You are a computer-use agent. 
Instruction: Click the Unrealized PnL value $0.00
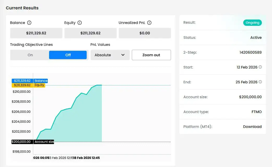[x=145, y=33]
